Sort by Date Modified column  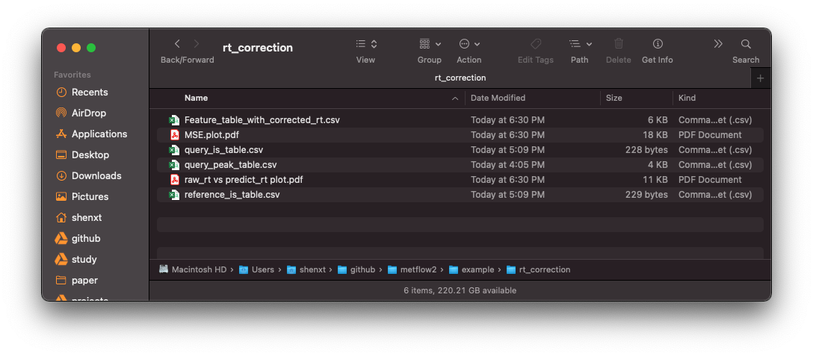pos(498,98)
